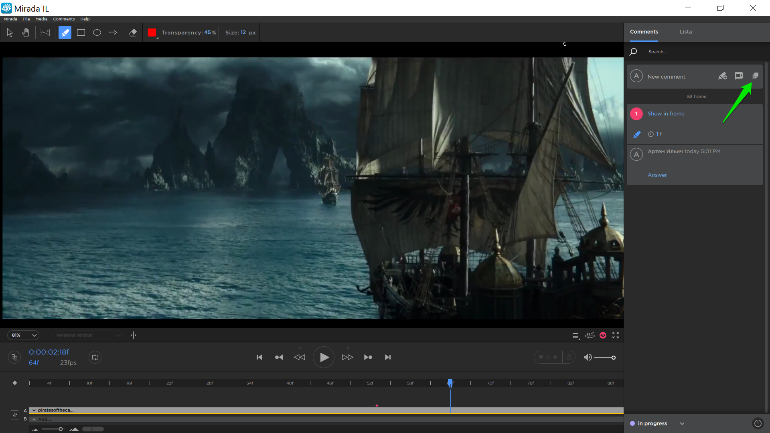Click the pink comment number 1 badge
This screenshot has width=770, height=433.
point(636,114)
